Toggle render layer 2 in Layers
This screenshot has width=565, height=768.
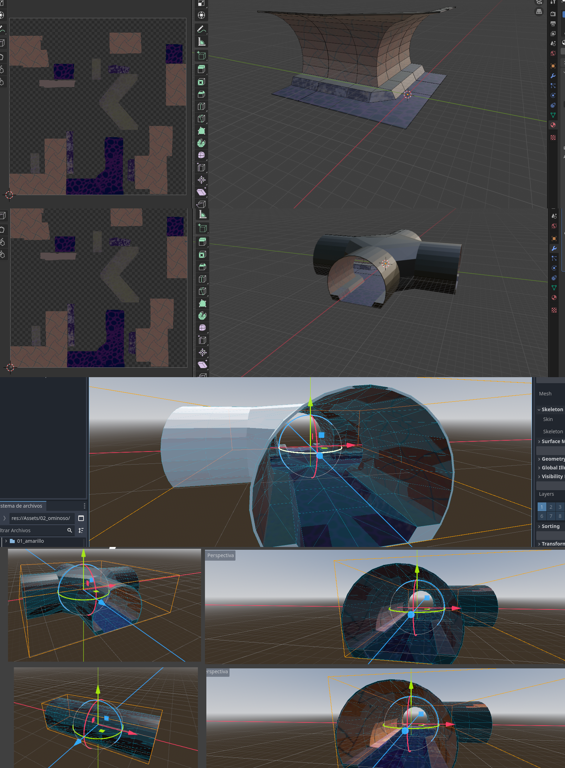551,507
